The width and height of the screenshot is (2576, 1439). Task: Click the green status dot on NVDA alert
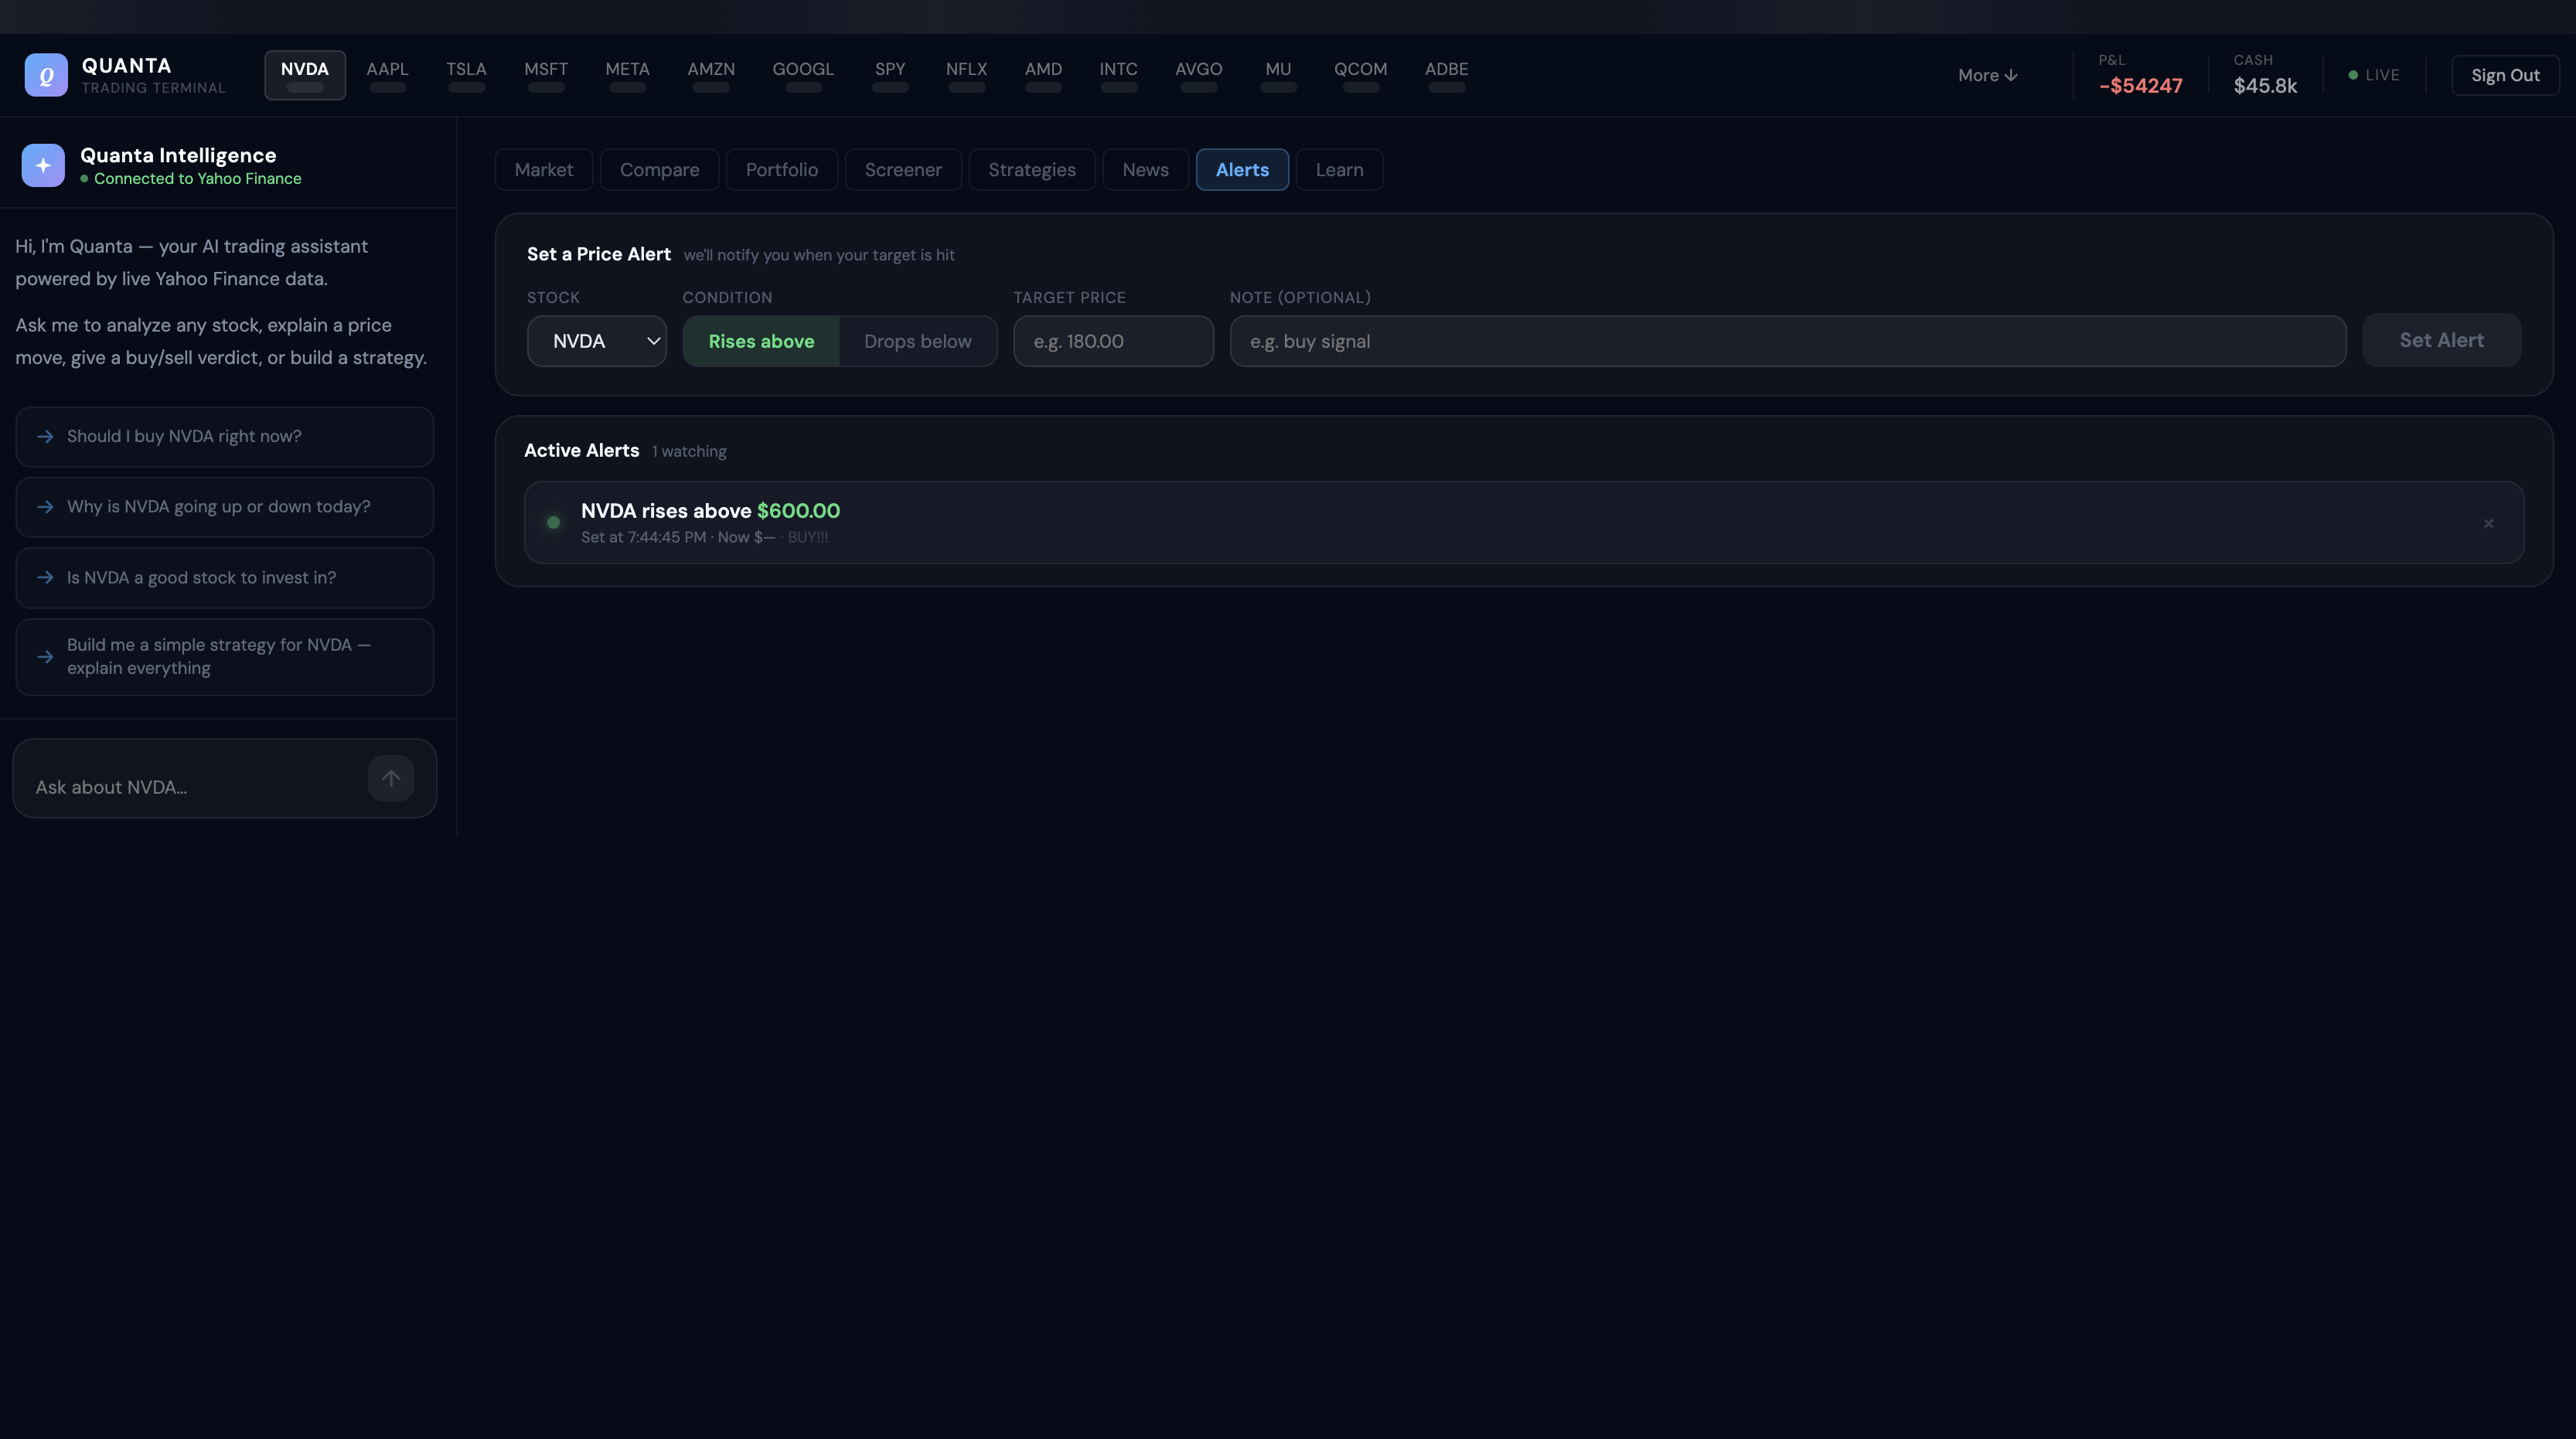click(553, 522)
